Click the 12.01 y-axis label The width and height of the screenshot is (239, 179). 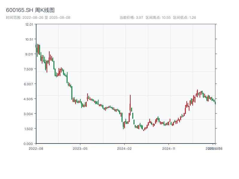click(29, 24)
